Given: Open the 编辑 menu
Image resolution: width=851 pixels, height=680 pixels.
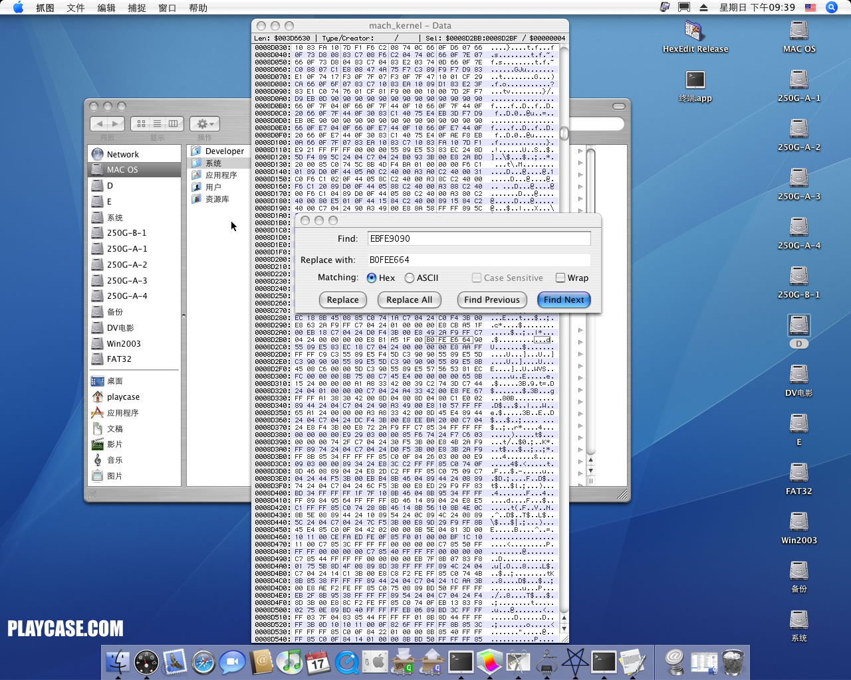Looking at the screenshot, I should pyautogui.click(x=106, y=7).
